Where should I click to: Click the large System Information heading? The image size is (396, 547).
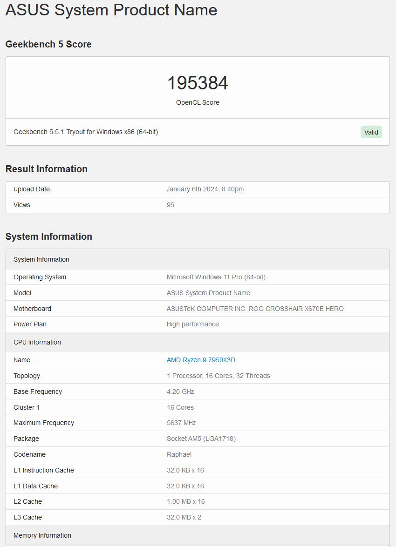(49, 236)
